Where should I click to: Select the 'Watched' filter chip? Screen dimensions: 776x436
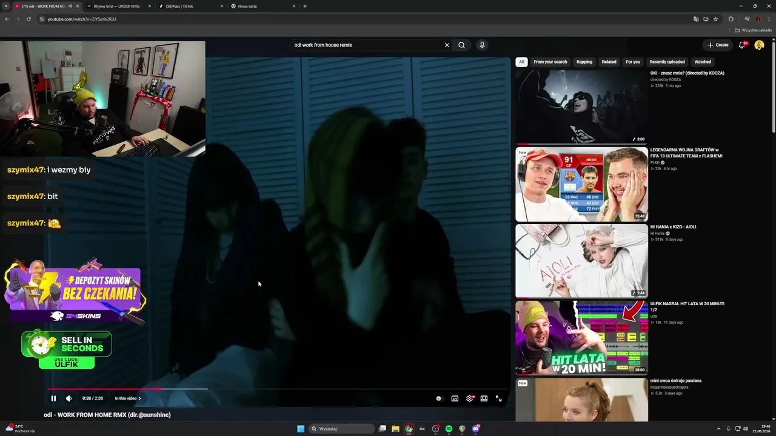(703, 62)
